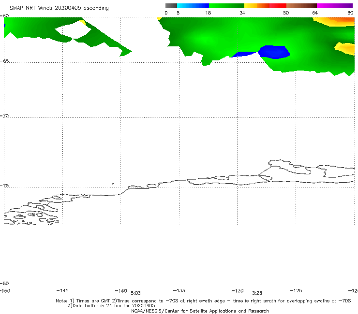This screenshot has width=358, height=314.
Task: Click the '-75' latitude label
Action: point(4,186)
